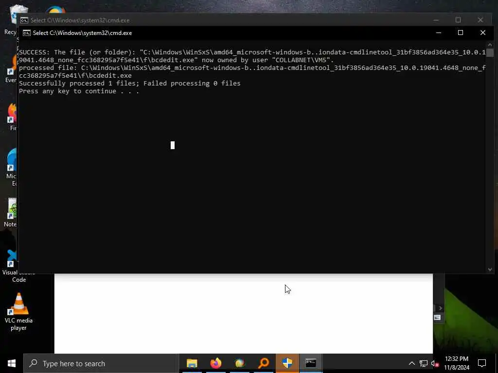
Task: Close the front cmd.exe window
Action: point(483,33)
